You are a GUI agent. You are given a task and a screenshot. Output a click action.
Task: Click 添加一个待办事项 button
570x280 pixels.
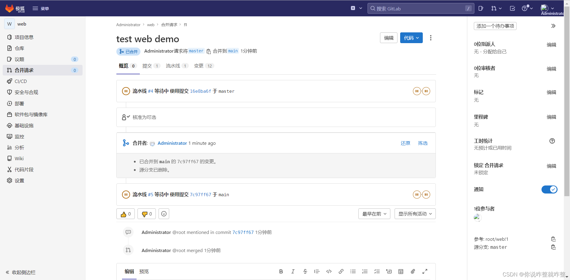[495, 26]
